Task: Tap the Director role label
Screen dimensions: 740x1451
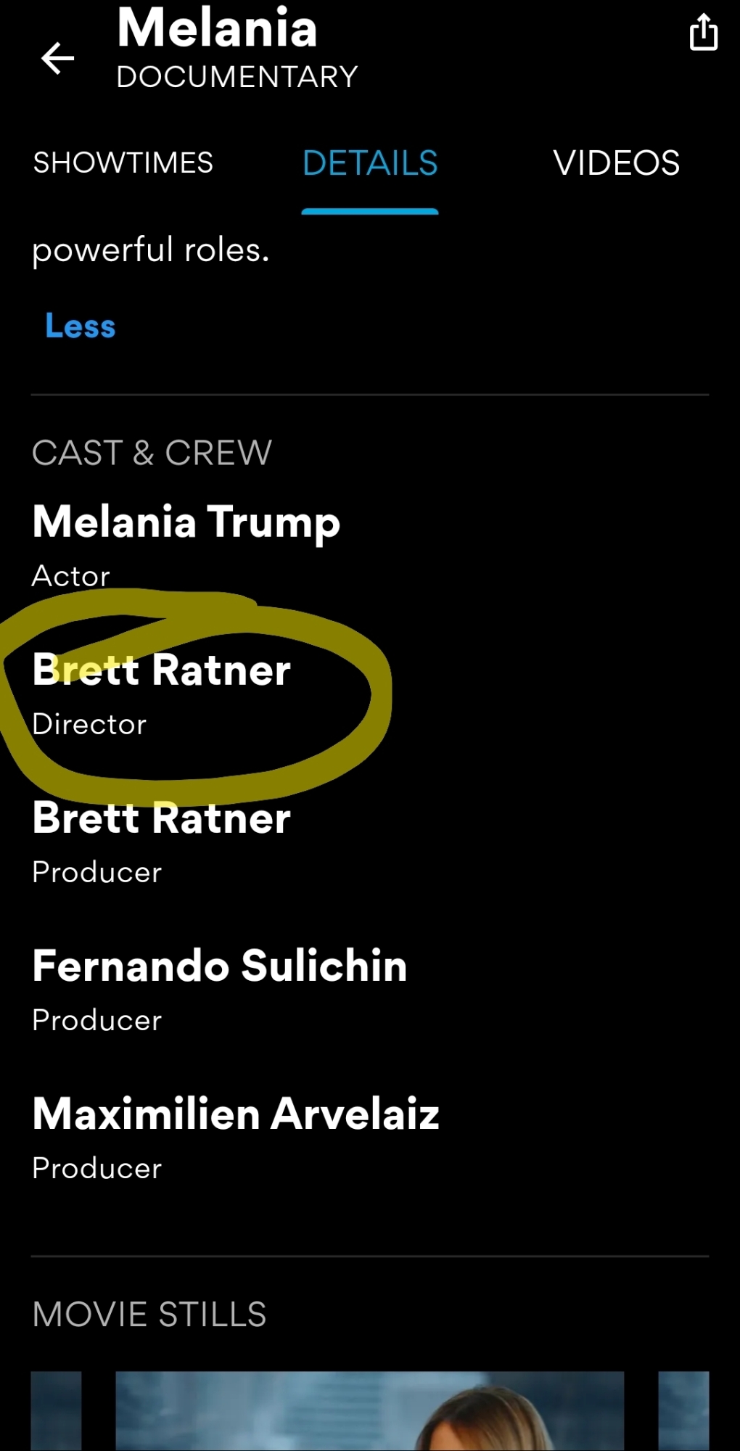Action: point(89,724)
